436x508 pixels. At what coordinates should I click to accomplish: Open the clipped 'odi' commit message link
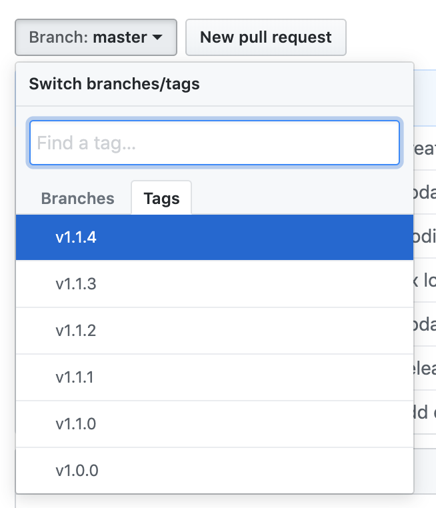pos(425,237)
